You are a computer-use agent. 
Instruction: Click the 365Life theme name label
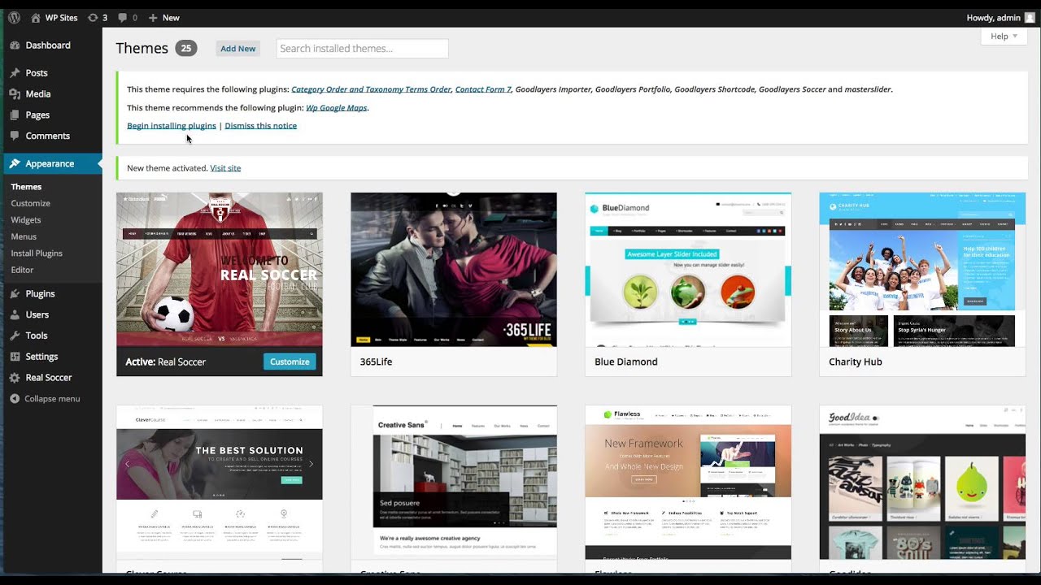pyautogui.click(x=376, y=362)
